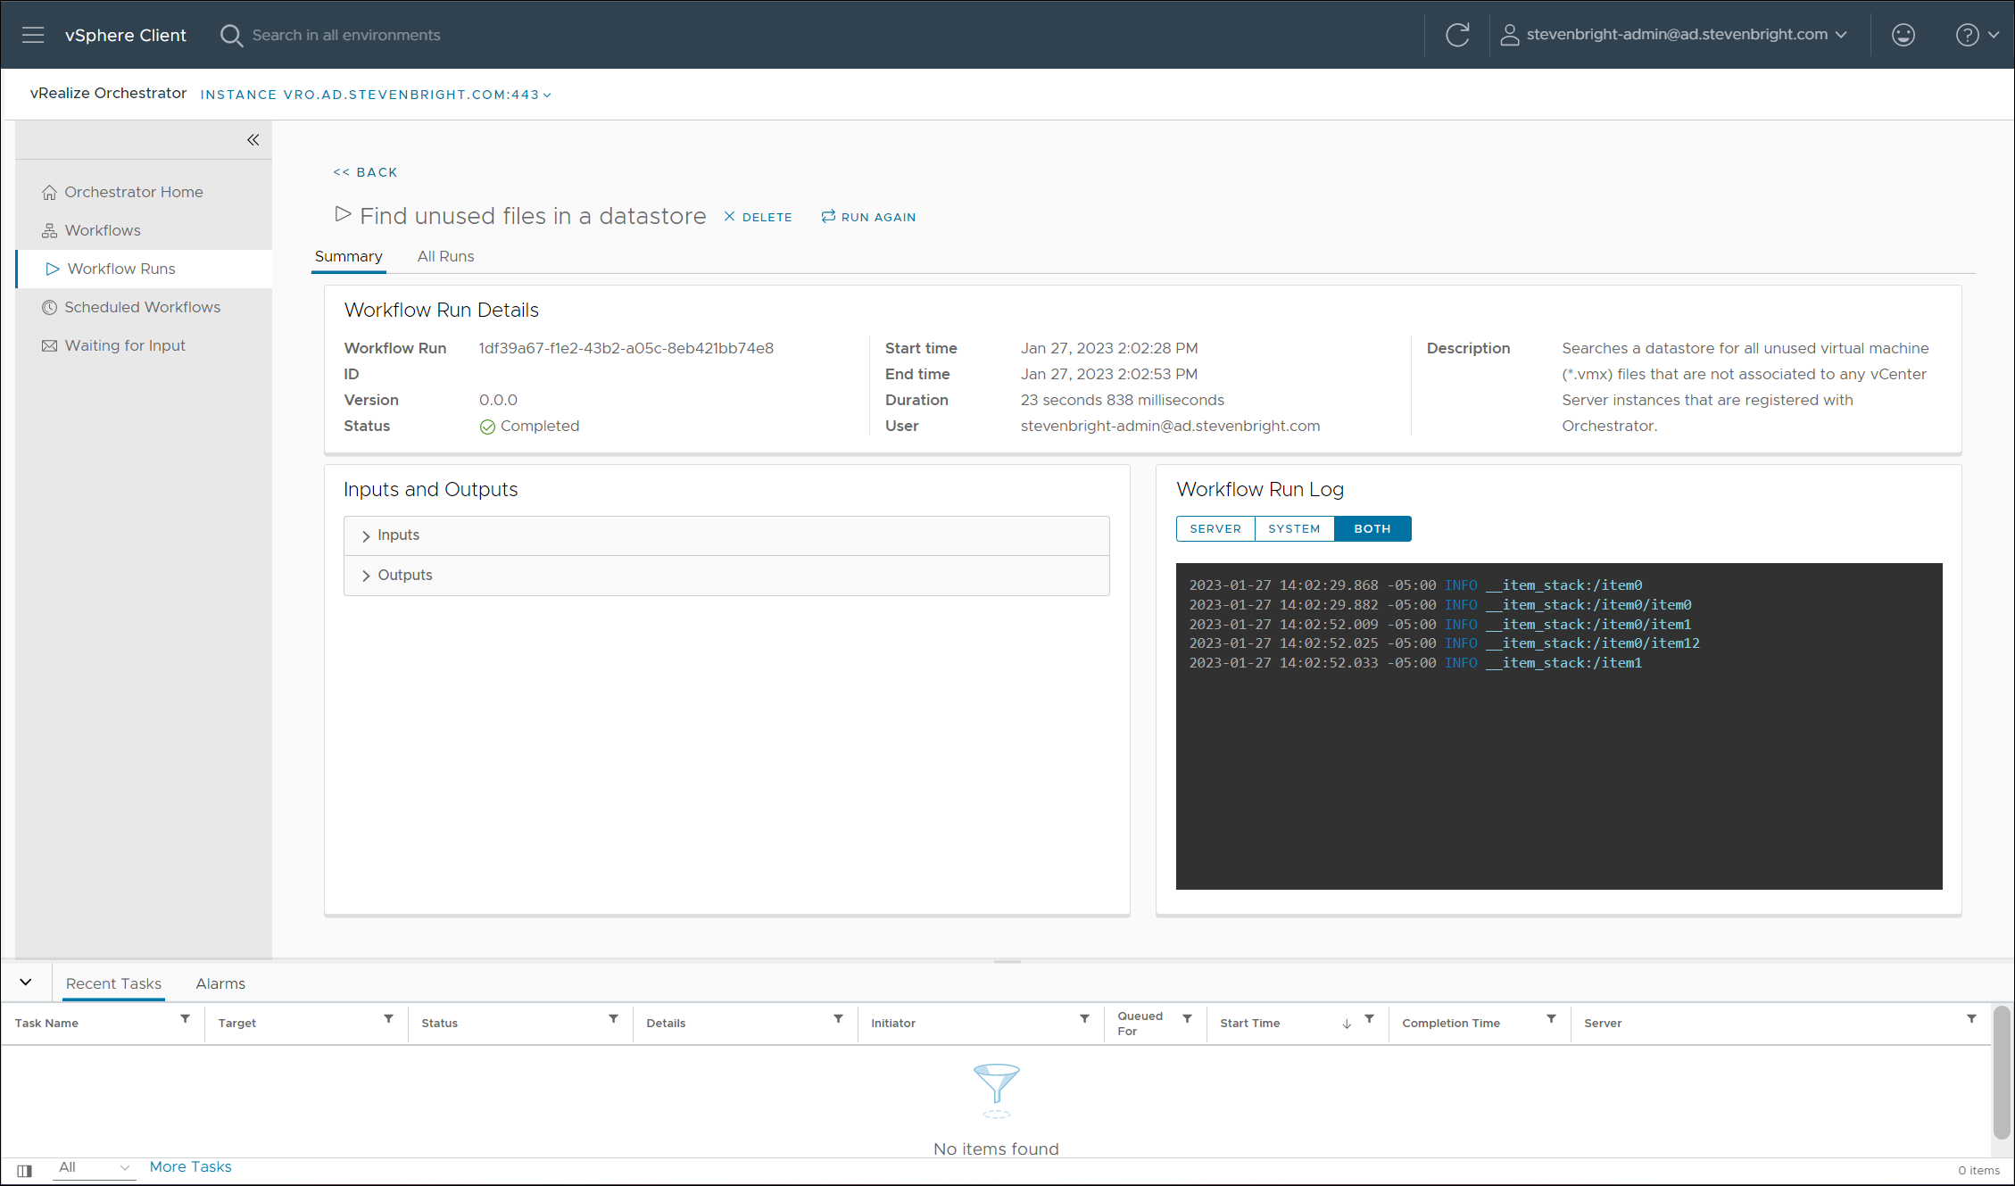Click the refresh icon in top bar
This screenshot has height=1186, width=2015.
pyautogui.click(x=1457, y=35)
